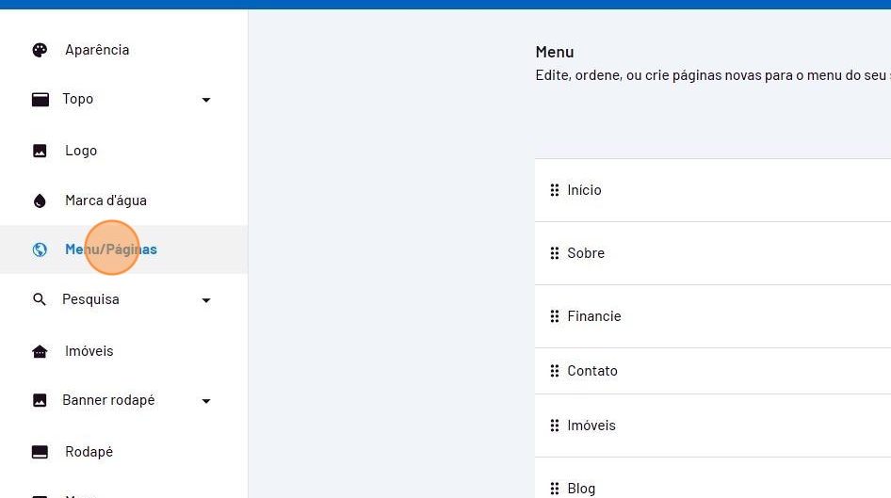Expand the Banner rodapé dropdown arrow
891x498 pixels.
pyautogui.click(x=206, y=401)
